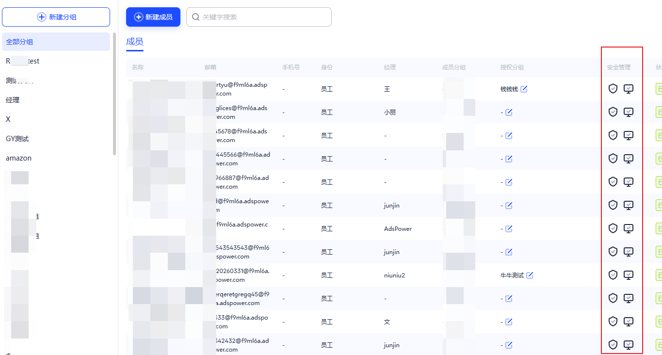
Task: Click monitor icon in 543543543@ email row
Action: click(x=629, y=252)
